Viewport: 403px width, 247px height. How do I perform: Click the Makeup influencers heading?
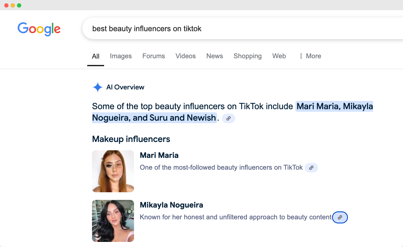pos(131,139)
